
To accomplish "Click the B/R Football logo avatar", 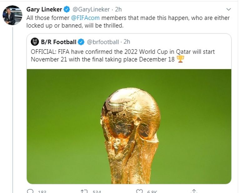I will pos(35,42).
